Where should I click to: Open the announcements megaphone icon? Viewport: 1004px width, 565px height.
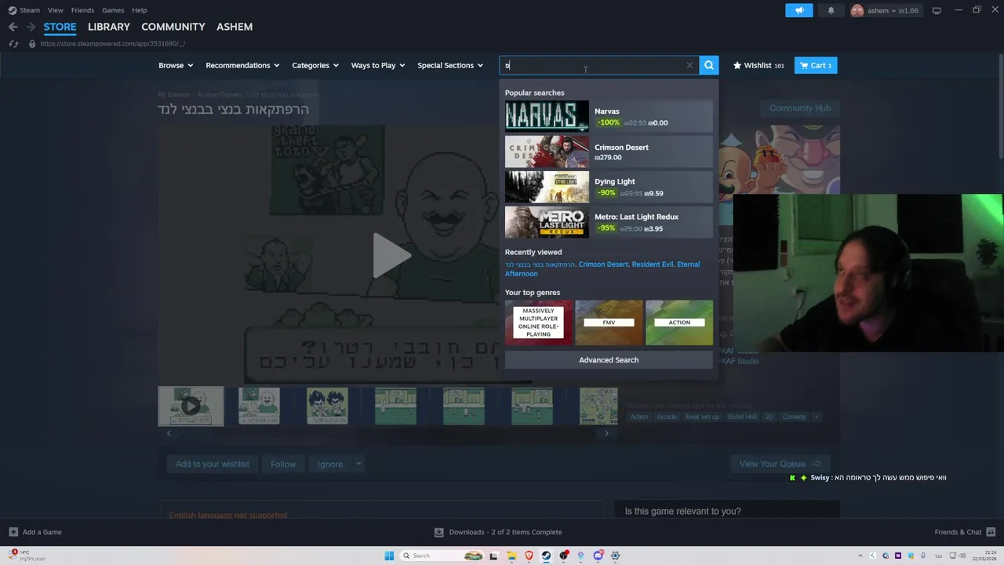pos(799,10)
